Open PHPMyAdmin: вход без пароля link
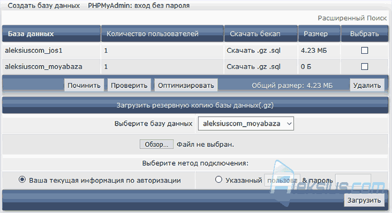This screenshot has height=213, width=392. [x=139, y=6]
